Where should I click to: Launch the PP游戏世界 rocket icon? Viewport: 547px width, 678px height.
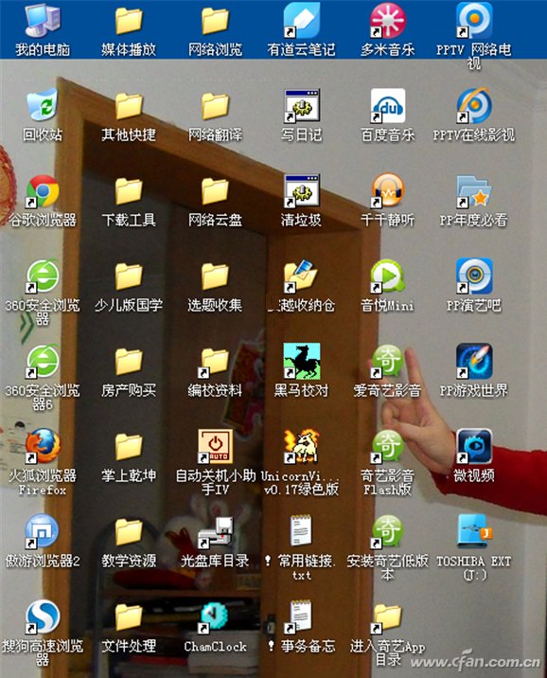click(474, 362)
